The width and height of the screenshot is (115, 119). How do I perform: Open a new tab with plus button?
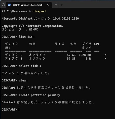pyautogui.click(x=56, y=5)
